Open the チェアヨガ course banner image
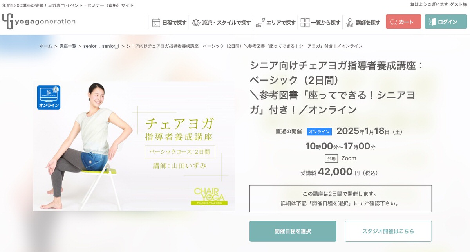The image size is (470, 252). tap(134, 146)
